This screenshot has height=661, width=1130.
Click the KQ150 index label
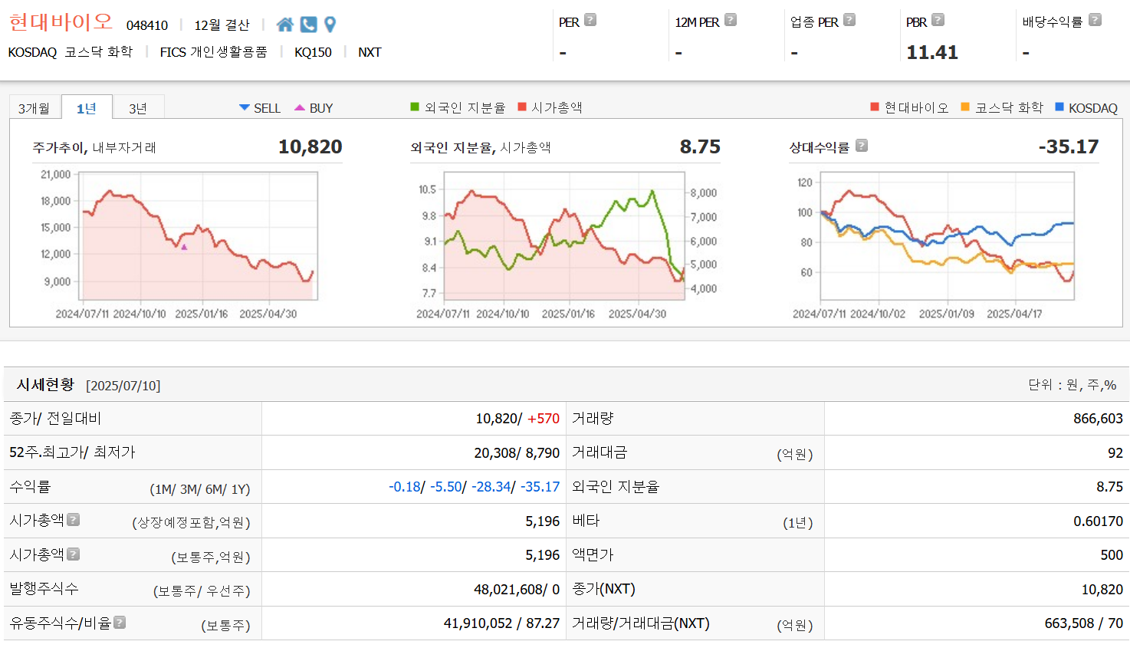pos(313,52)
